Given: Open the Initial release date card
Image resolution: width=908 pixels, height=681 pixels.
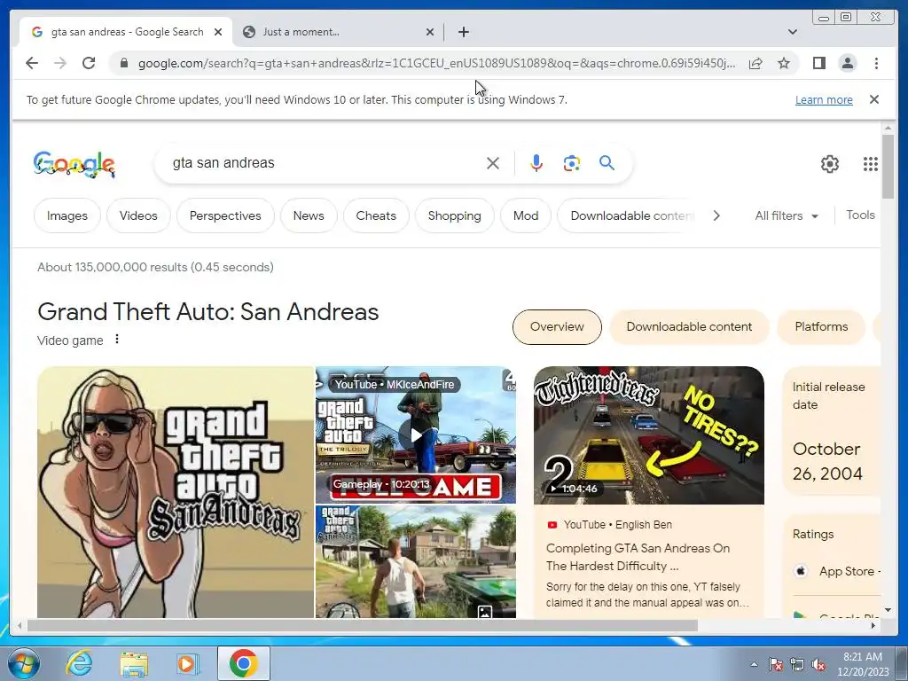Looking at the screenshot, I should [x=832, y=431].
